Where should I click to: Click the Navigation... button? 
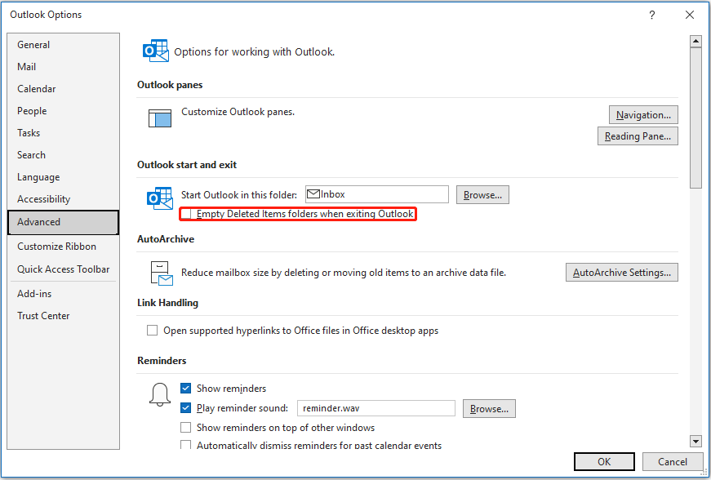point(643,115)
